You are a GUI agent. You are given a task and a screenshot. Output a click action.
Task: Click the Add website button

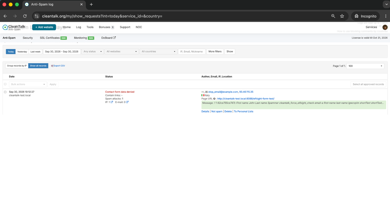point(44,27)
